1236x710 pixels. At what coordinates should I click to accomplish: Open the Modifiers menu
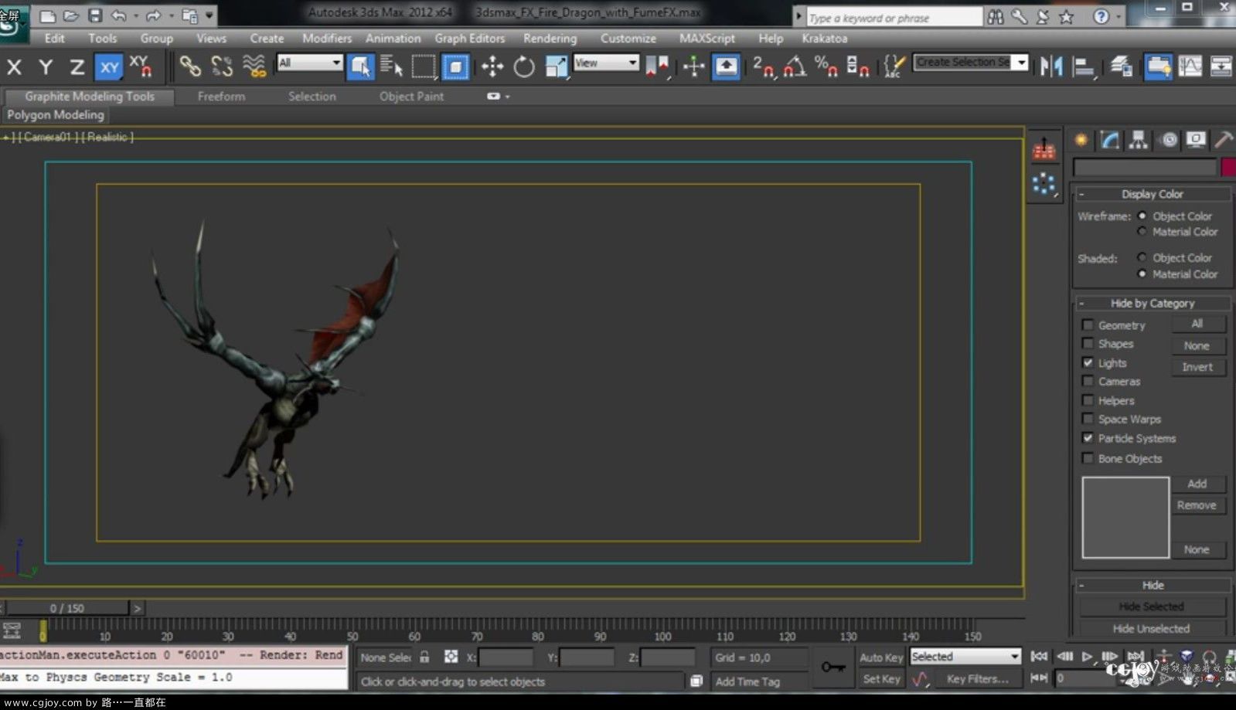327,38
